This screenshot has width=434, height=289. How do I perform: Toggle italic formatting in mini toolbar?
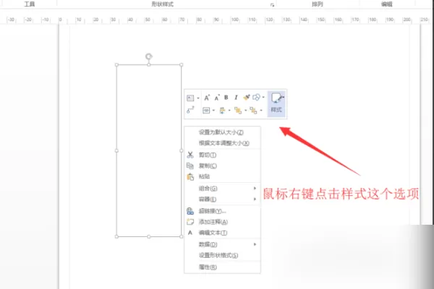coord(236,98)
